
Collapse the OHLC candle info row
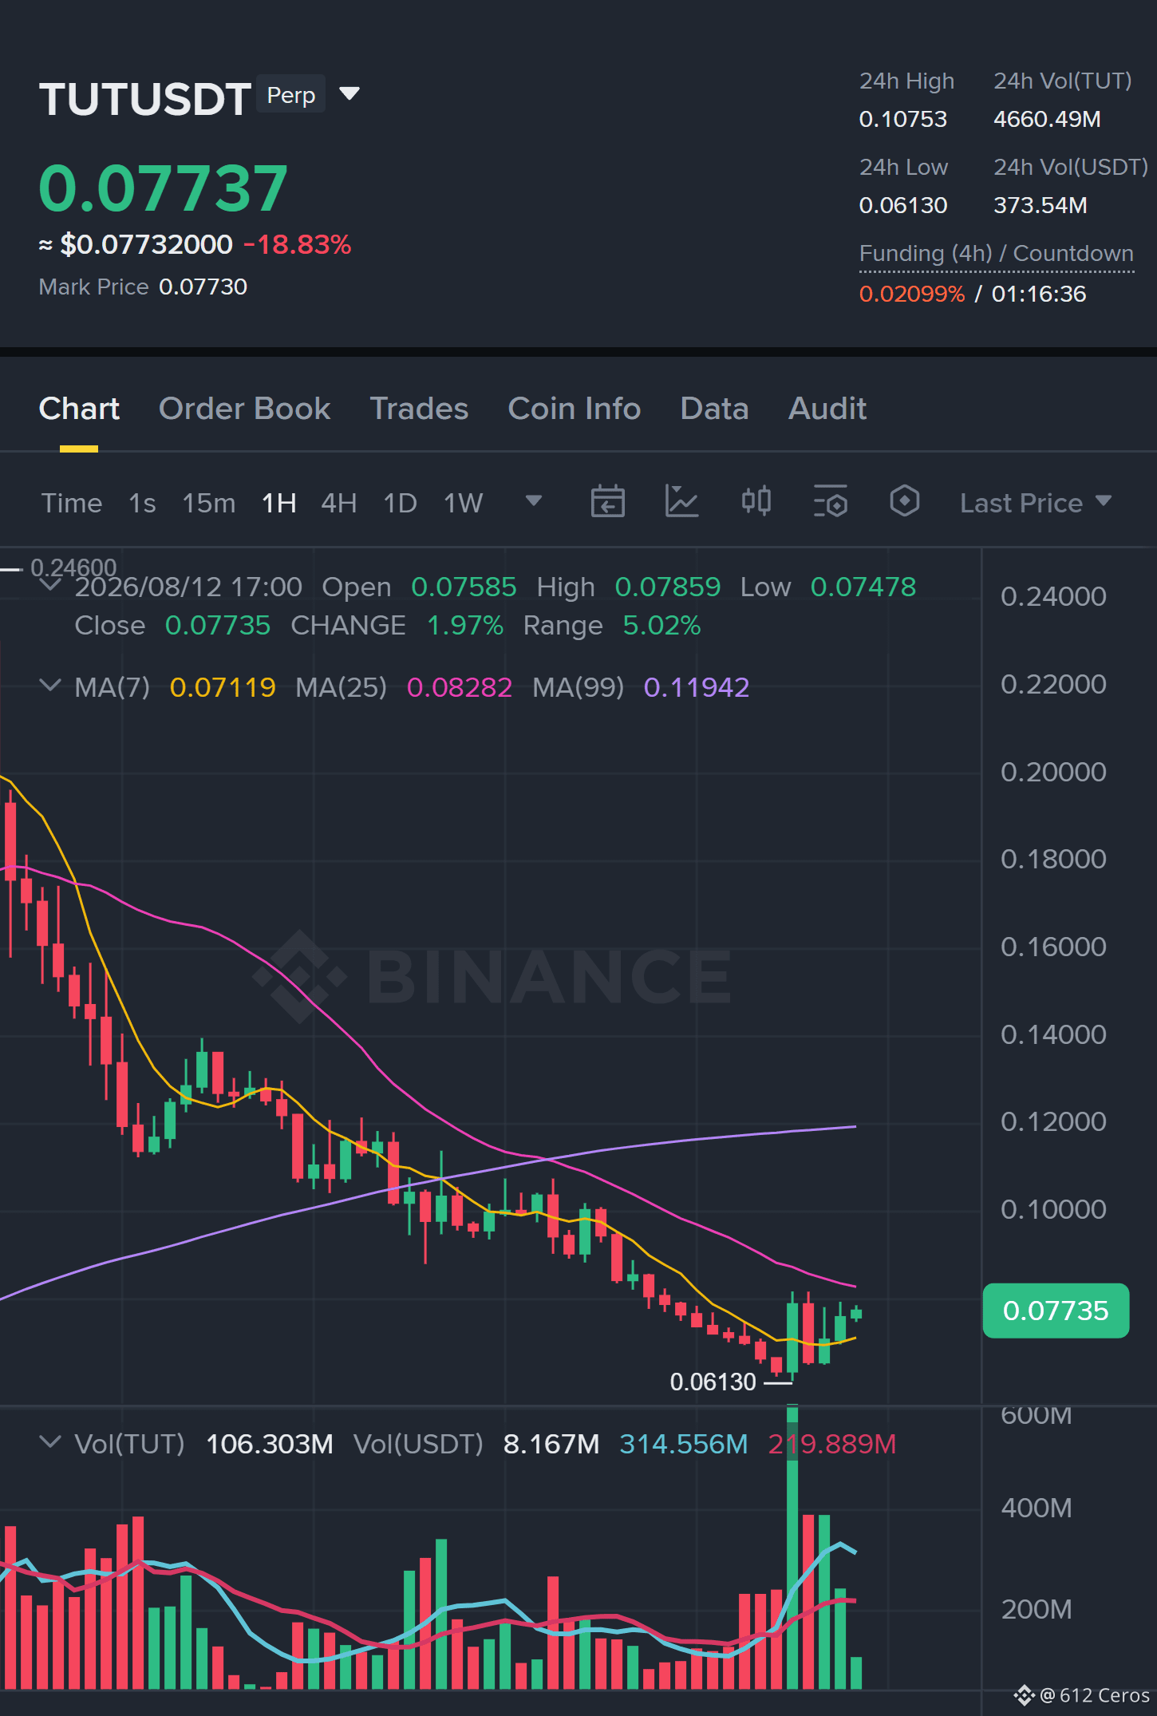50,585
